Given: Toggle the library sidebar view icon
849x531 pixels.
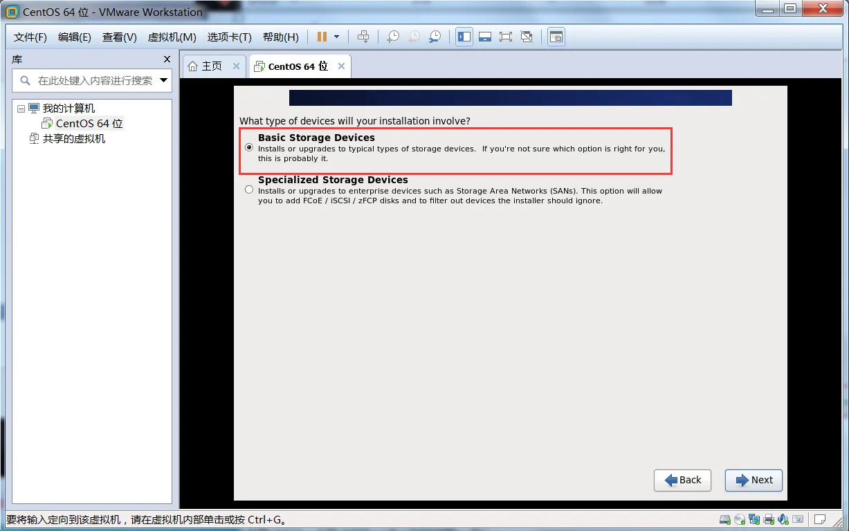Looking at the screenshot, I should pyautogui.click(x=464, y=37).
